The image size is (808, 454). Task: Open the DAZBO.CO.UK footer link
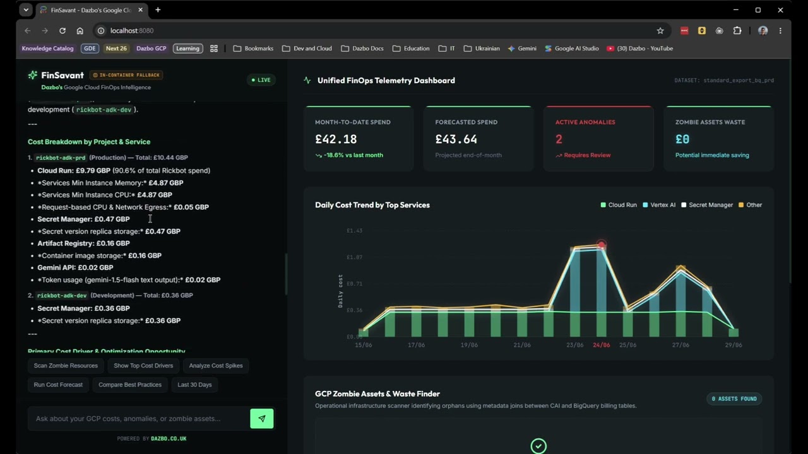pos(169,438)
